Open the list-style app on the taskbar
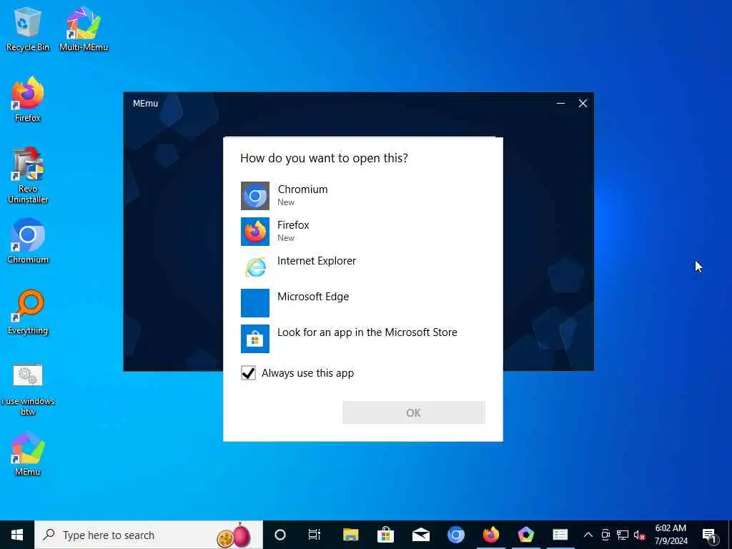 pyautogui.click(x=560, y=535)
